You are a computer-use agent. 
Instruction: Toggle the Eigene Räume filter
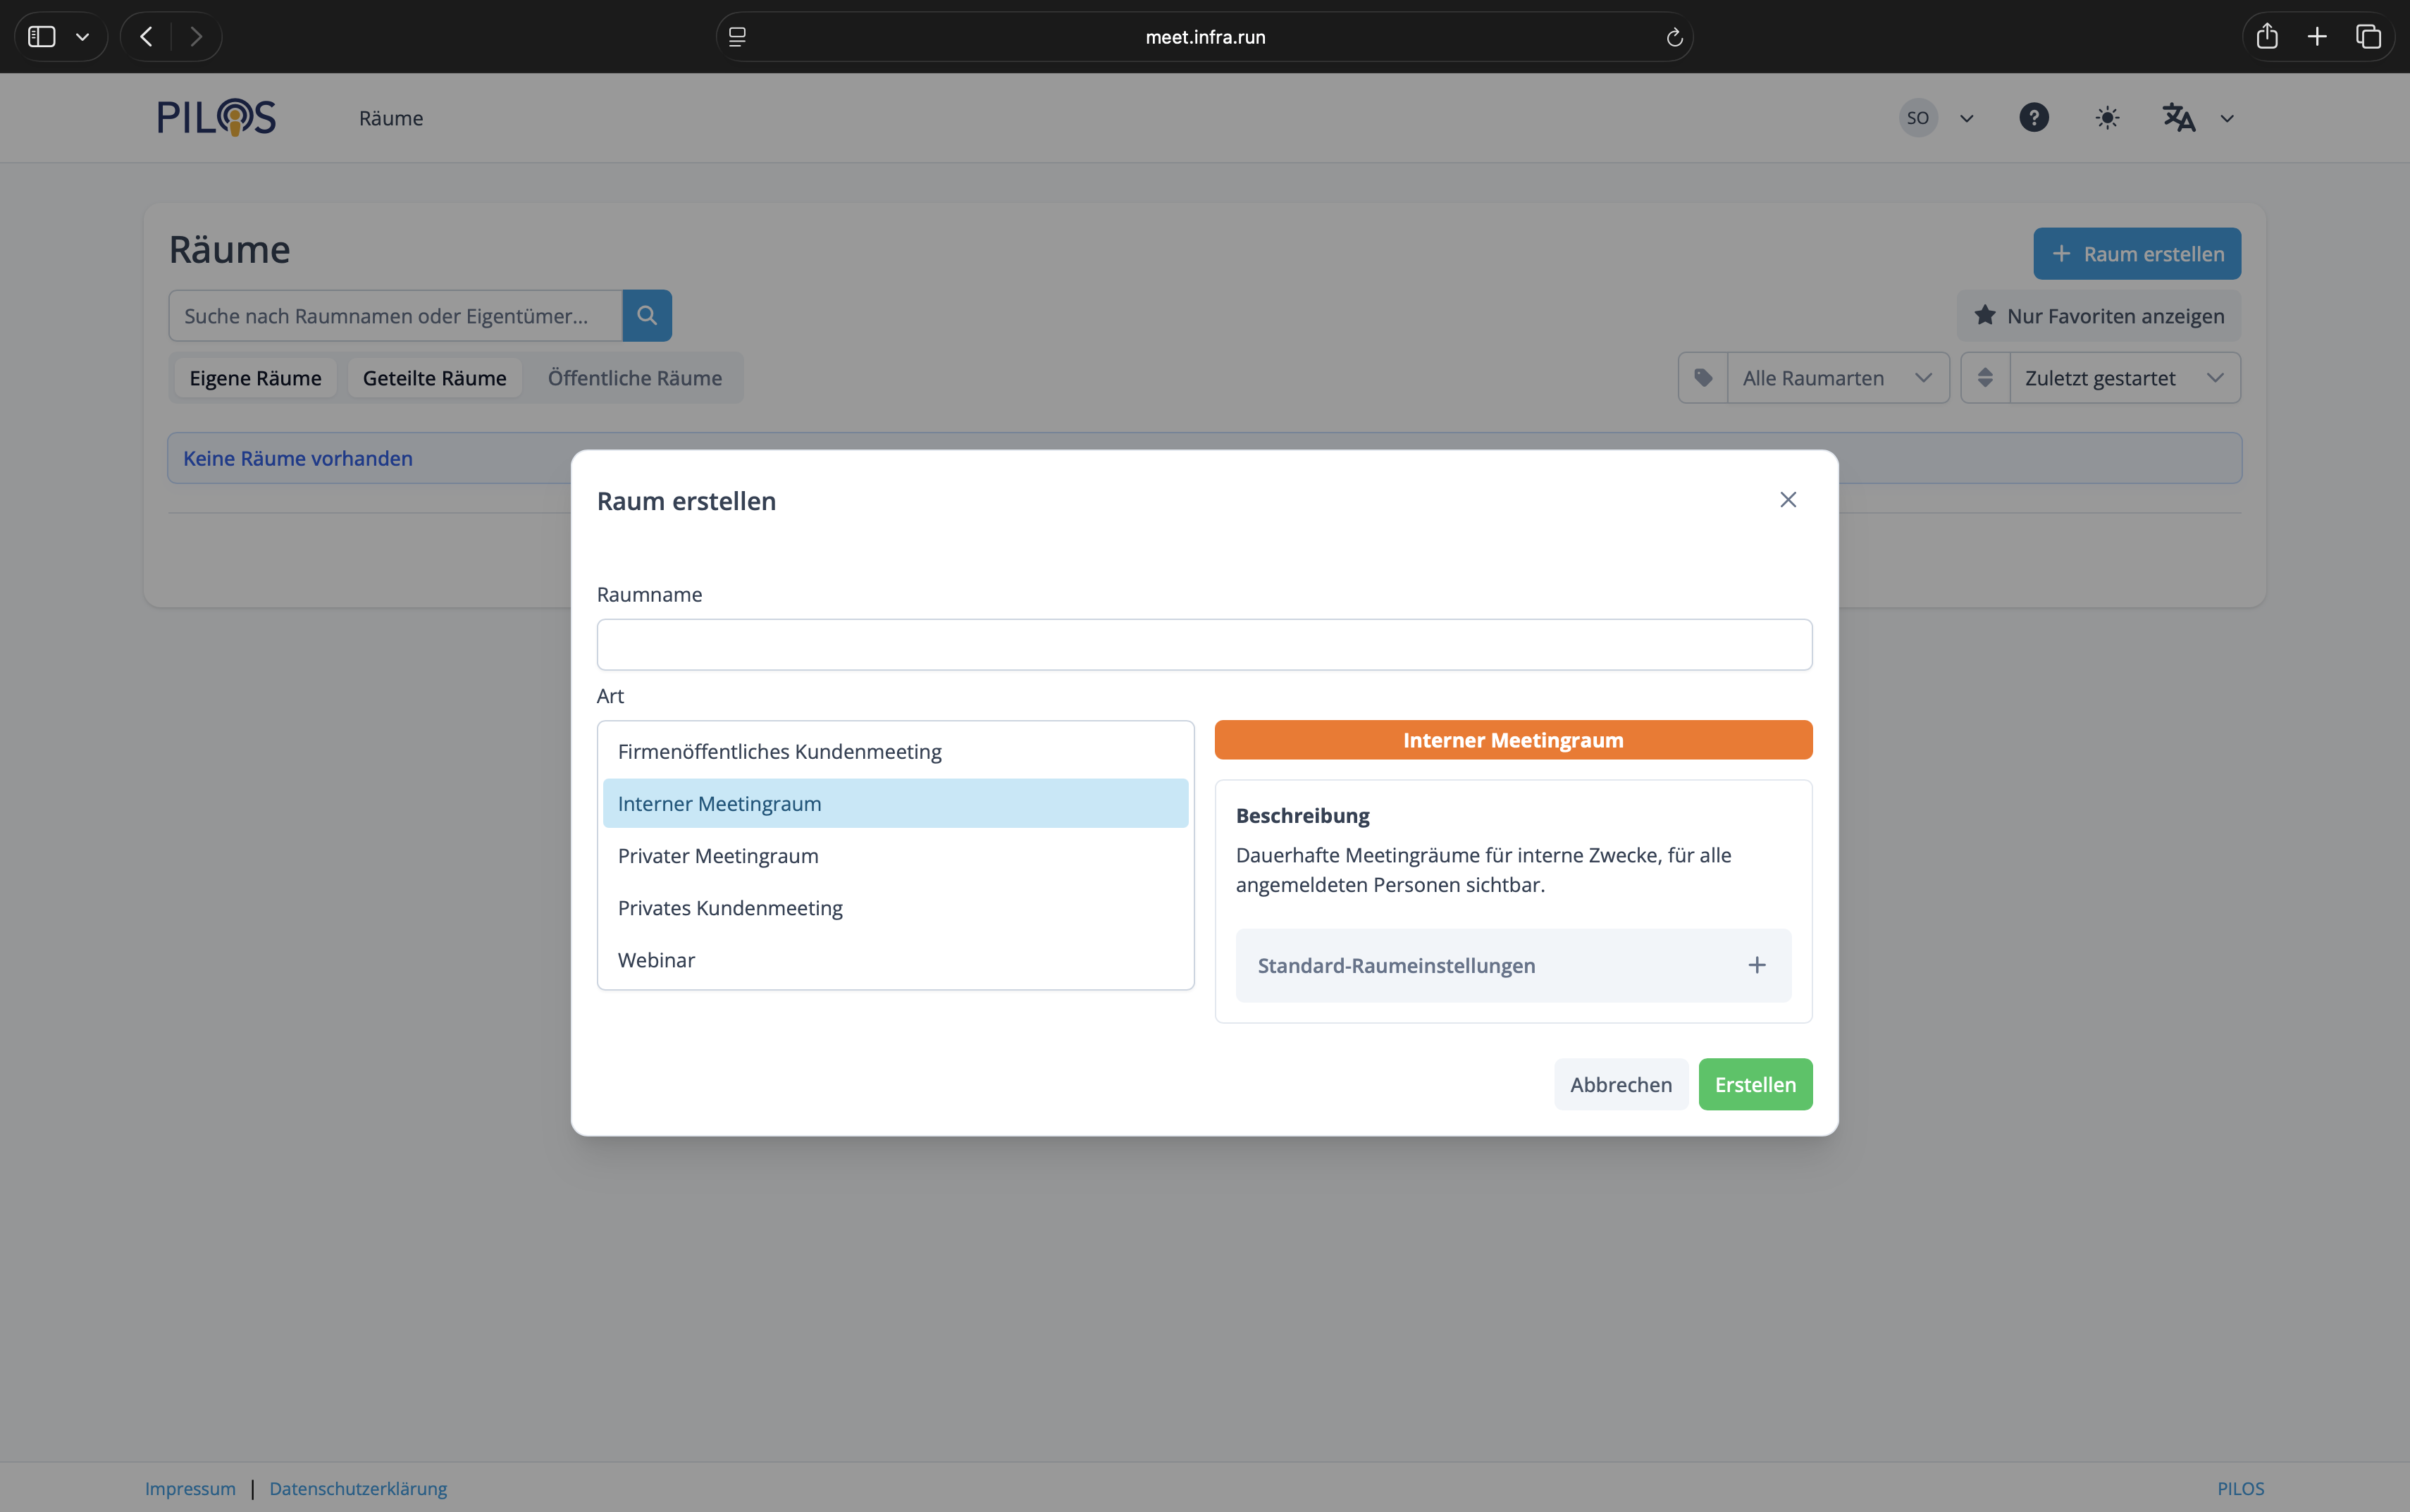(255, 378)
